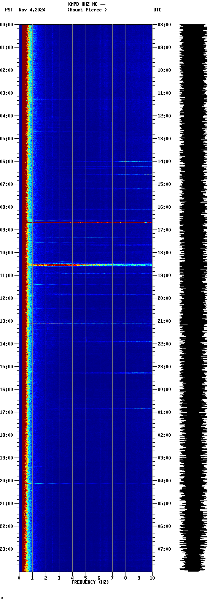
Task: Click the Nov 4,2024 date label
Action: tap(32, 10)
